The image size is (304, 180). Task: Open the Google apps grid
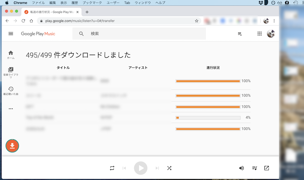tap(260, 34)
